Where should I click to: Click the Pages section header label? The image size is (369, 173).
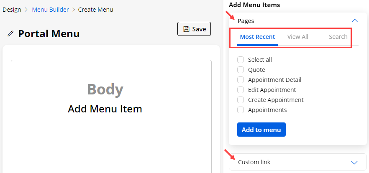[246, 20]
